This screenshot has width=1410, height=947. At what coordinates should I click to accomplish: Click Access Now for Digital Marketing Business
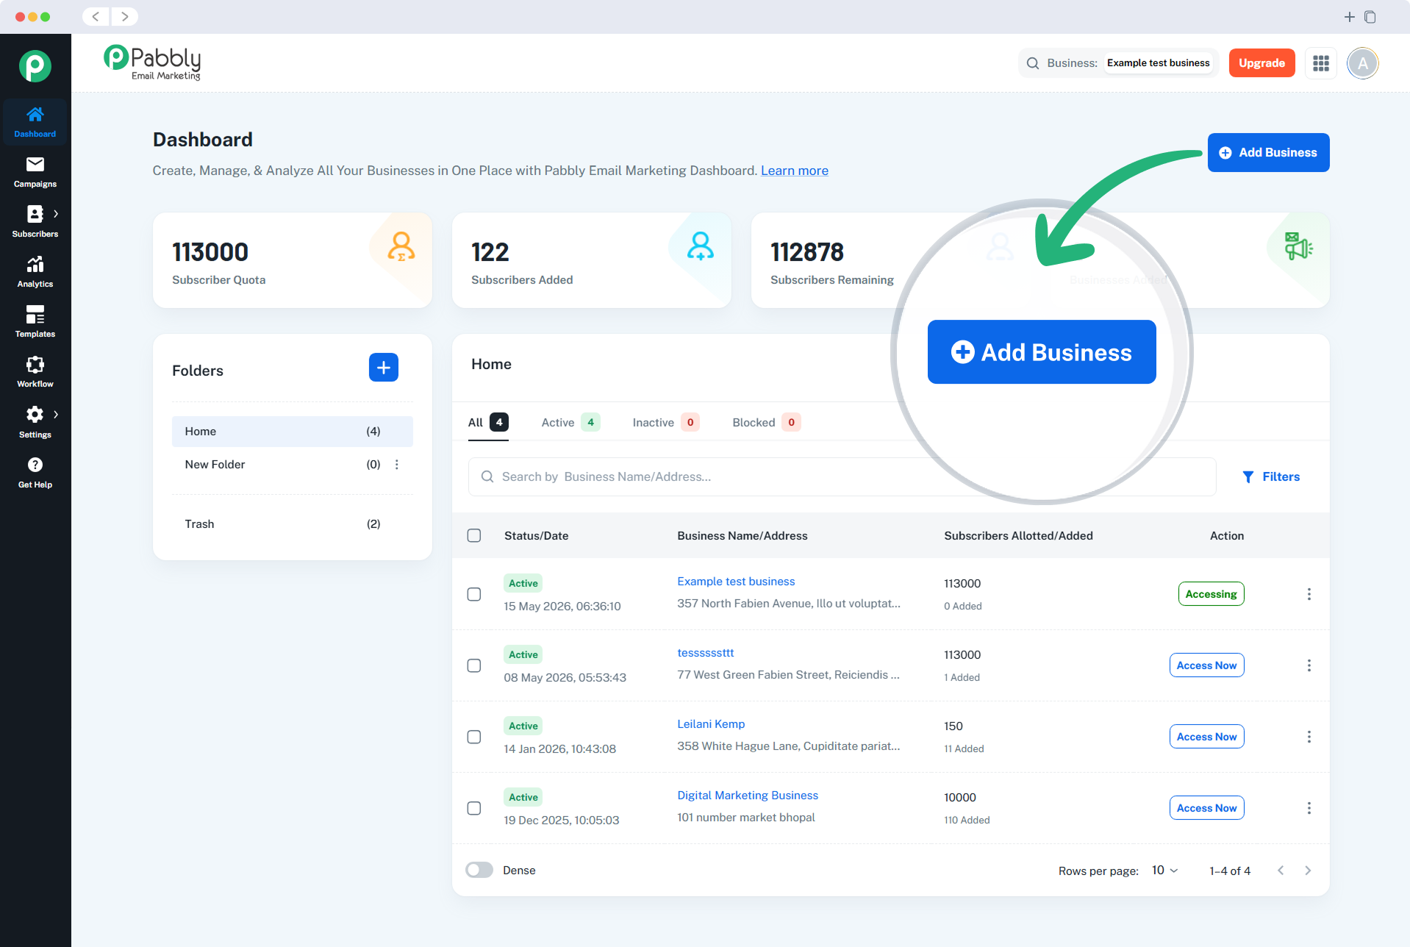1207,808
